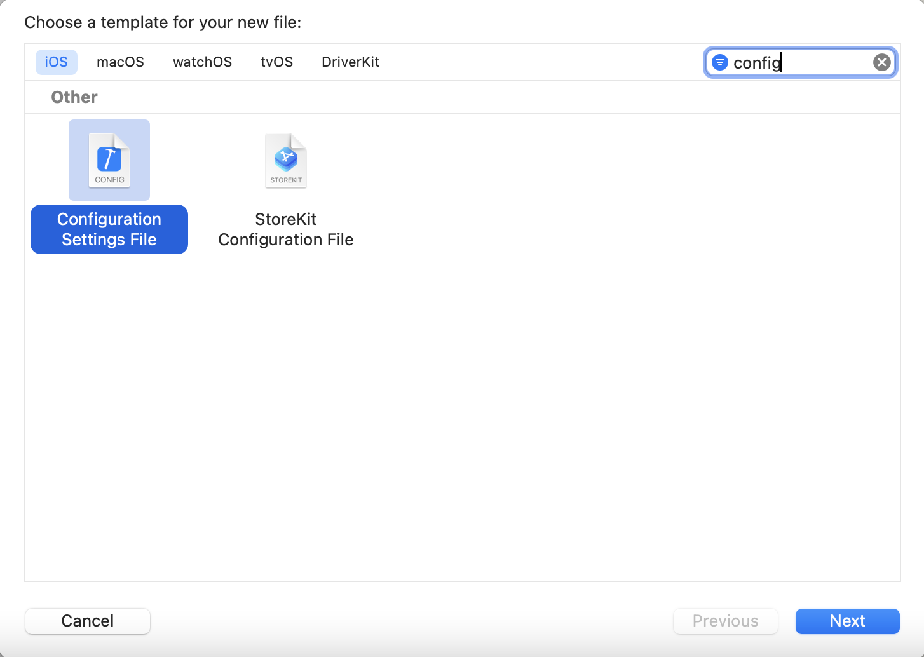Screen dimensions: 924x657
Task: Focus the template search field containing config
Action: tap(801, 62)
